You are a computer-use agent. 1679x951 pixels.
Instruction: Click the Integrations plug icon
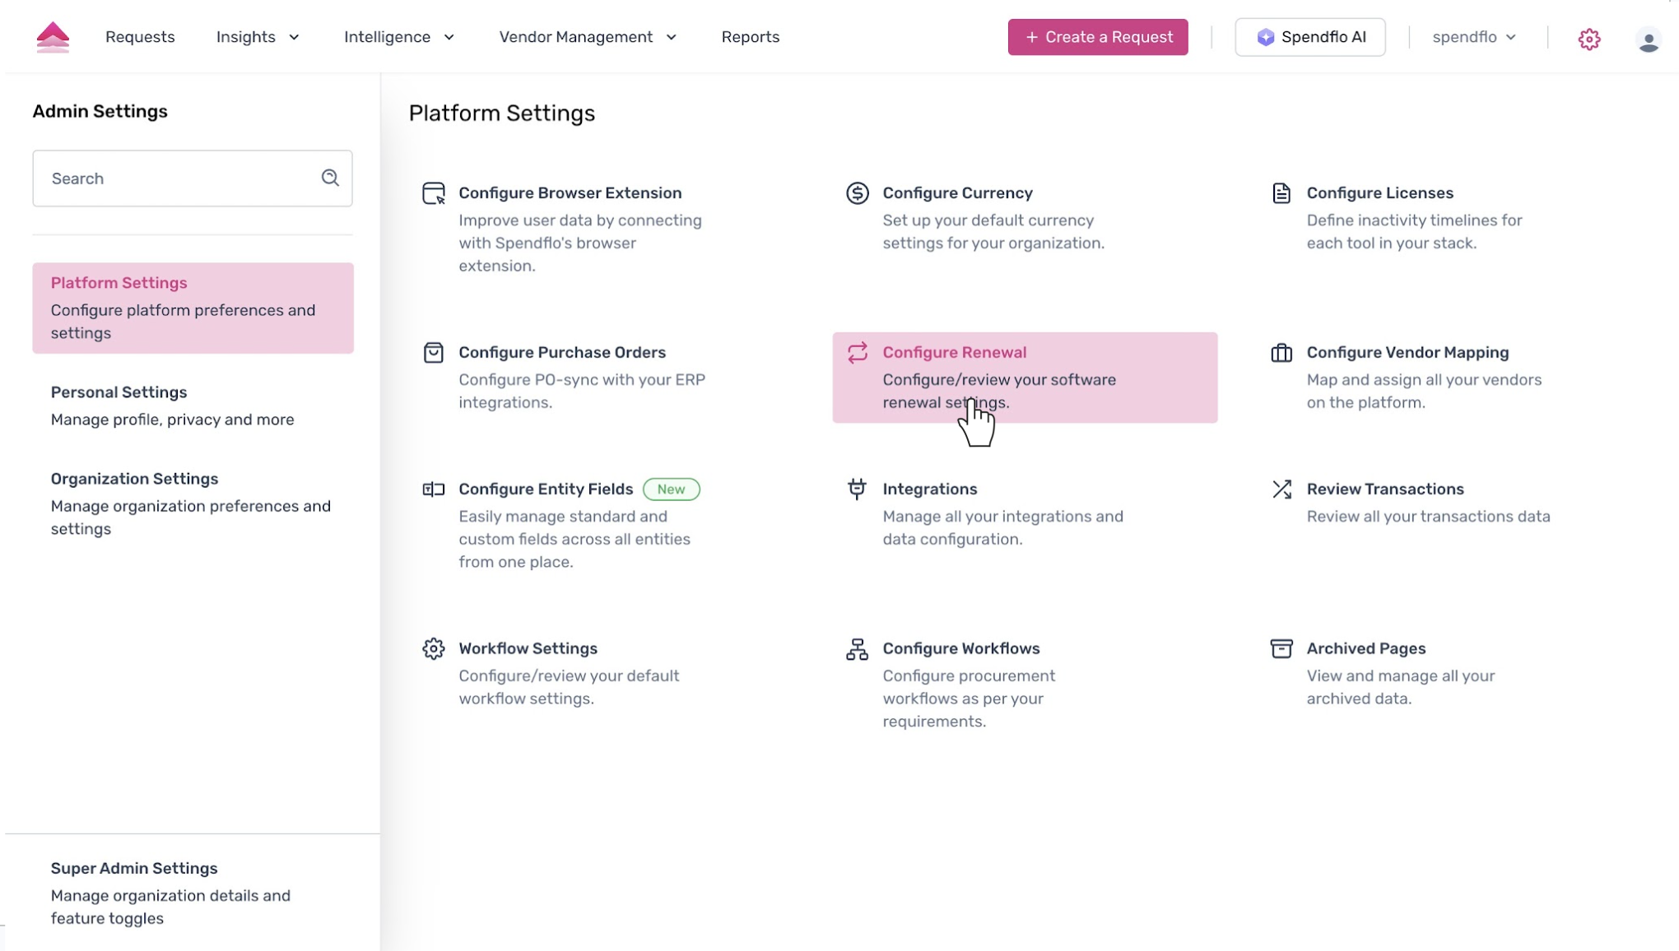pyautogui.click(x=857, y=489)
